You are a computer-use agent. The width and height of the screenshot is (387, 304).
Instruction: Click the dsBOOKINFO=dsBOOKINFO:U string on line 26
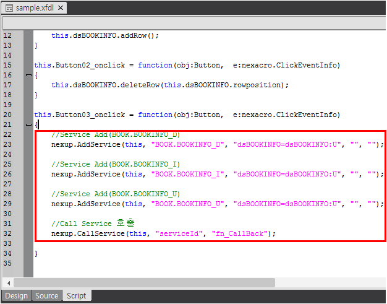click(x=287, y=174)
